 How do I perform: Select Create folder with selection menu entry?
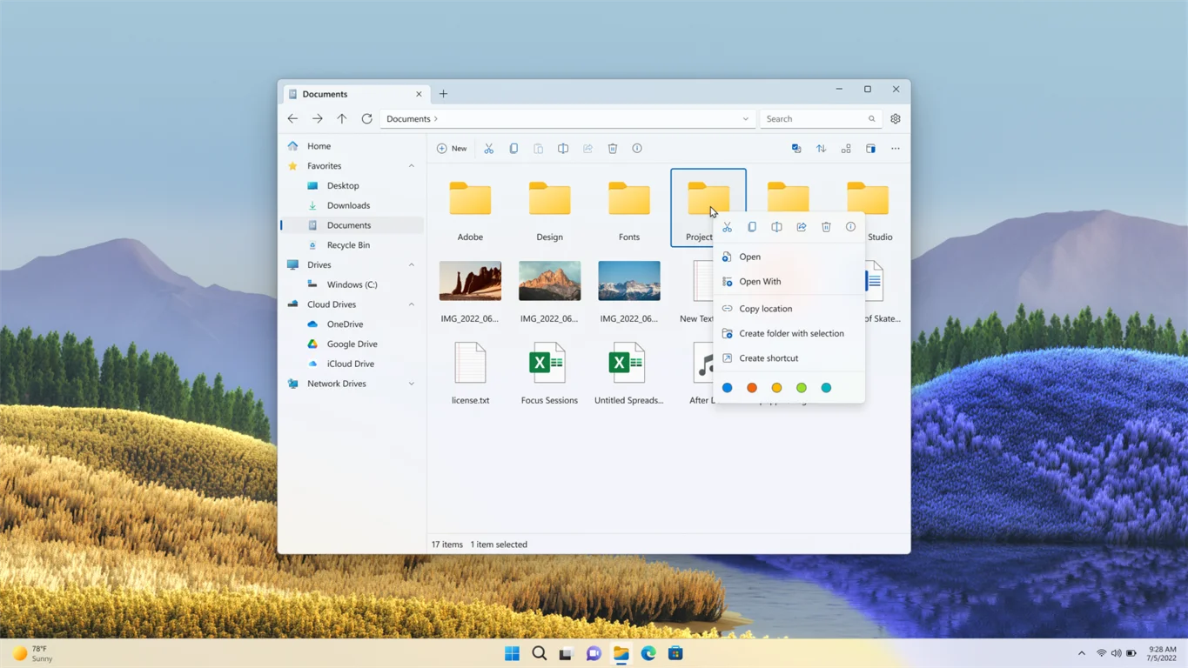coord(791,333)
